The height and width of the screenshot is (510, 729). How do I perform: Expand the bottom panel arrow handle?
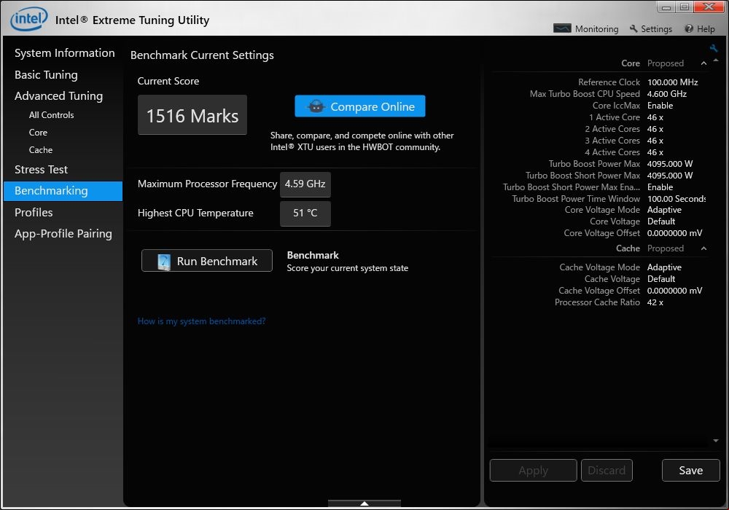pyautogui.click(x=364, y=503)
